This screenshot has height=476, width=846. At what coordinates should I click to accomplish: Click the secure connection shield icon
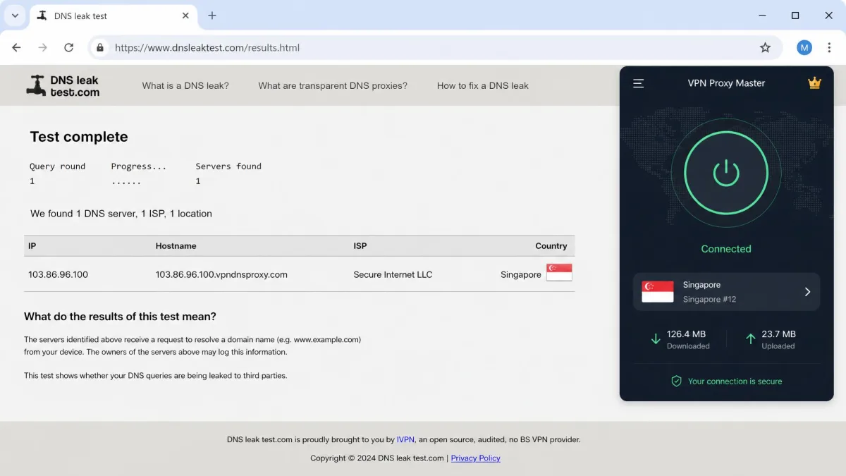pyautogui.click(x=676, y=381)
